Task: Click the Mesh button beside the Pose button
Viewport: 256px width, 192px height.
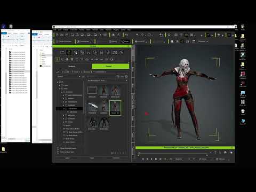Action: tap(113, 42)
